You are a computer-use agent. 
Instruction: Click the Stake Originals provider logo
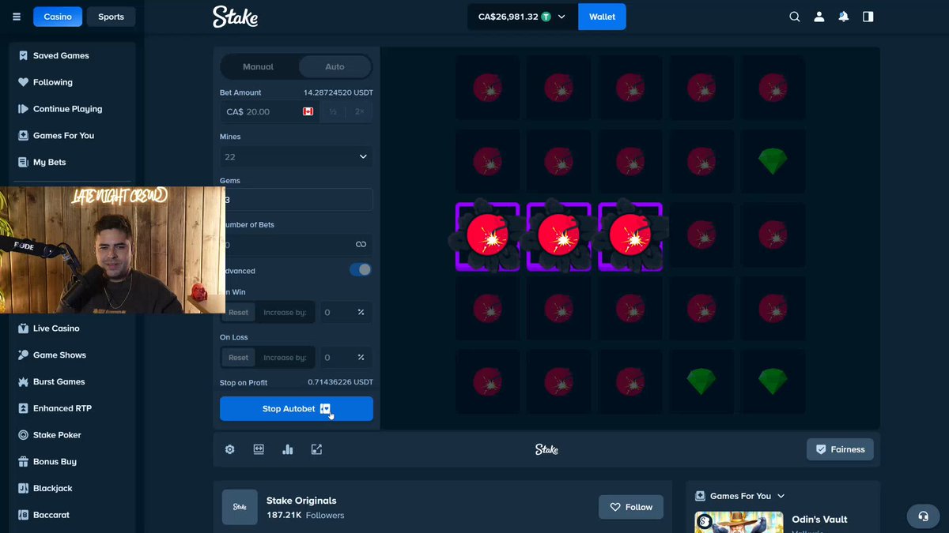point(240,507)
